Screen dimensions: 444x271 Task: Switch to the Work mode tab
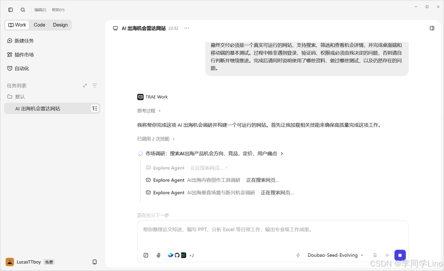[17, 25]
